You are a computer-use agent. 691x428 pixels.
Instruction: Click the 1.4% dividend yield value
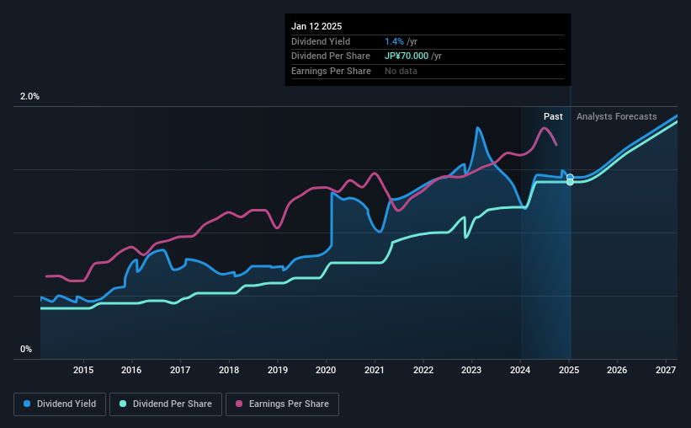point(394,41)
